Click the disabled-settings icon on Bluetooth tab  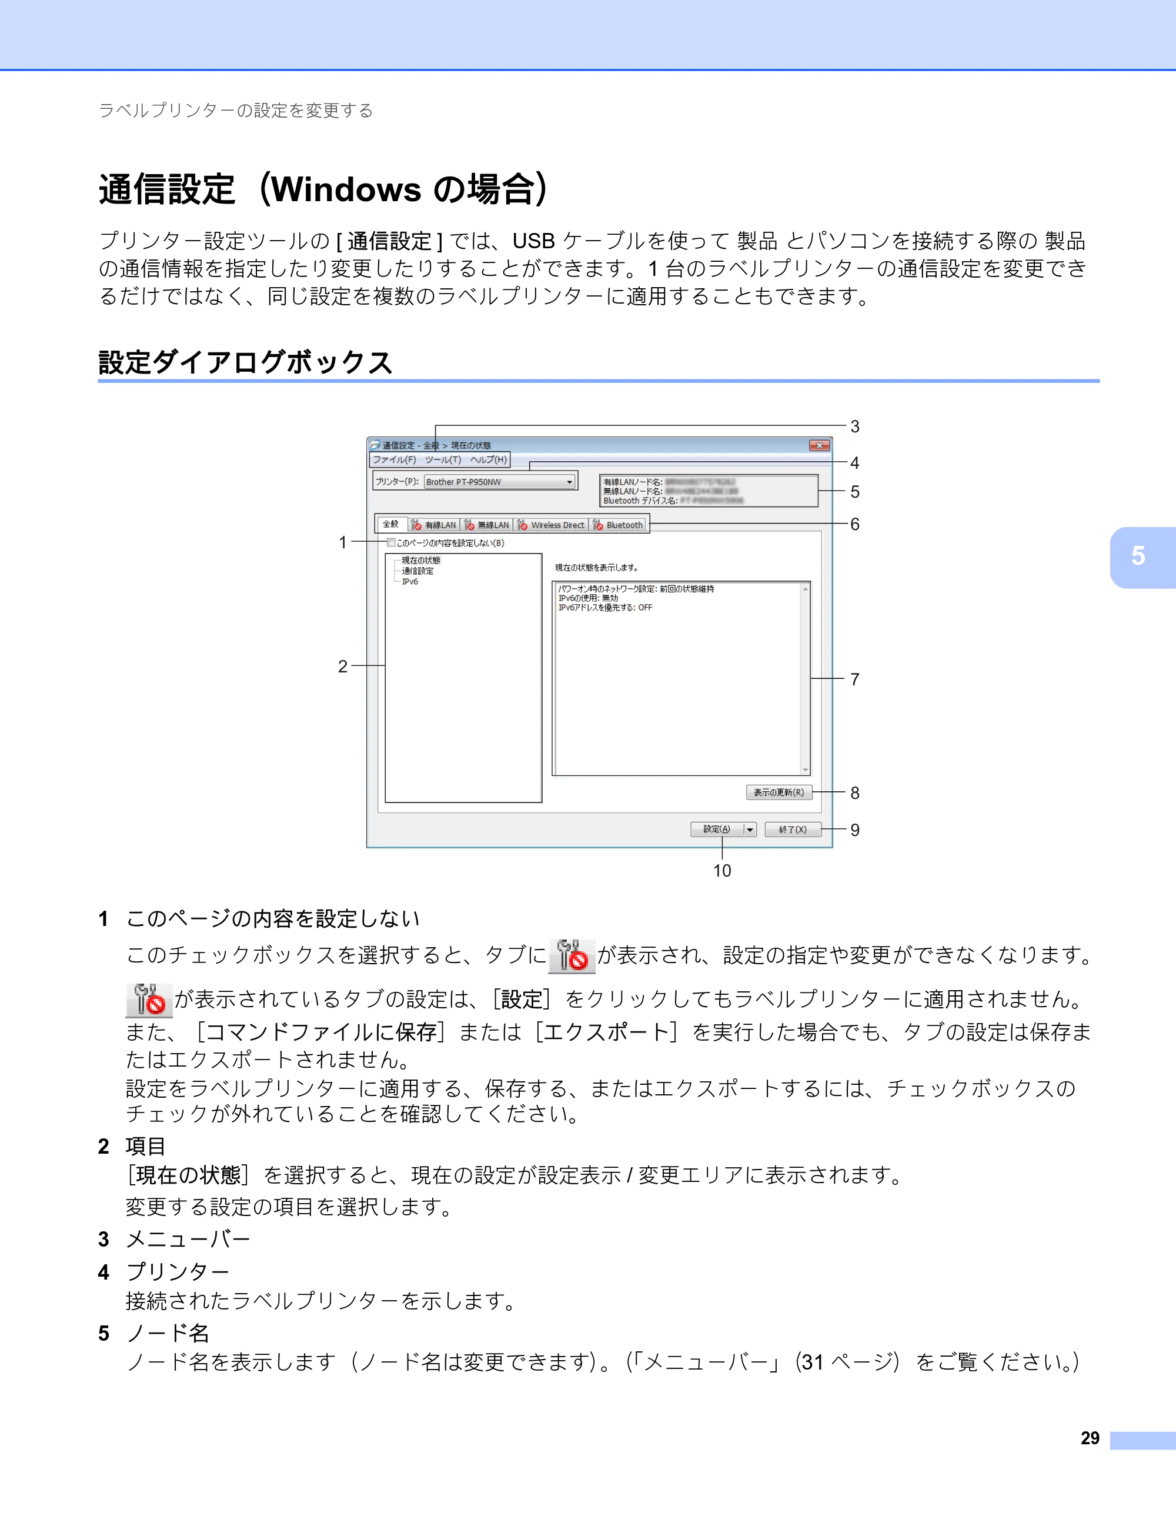598,525
